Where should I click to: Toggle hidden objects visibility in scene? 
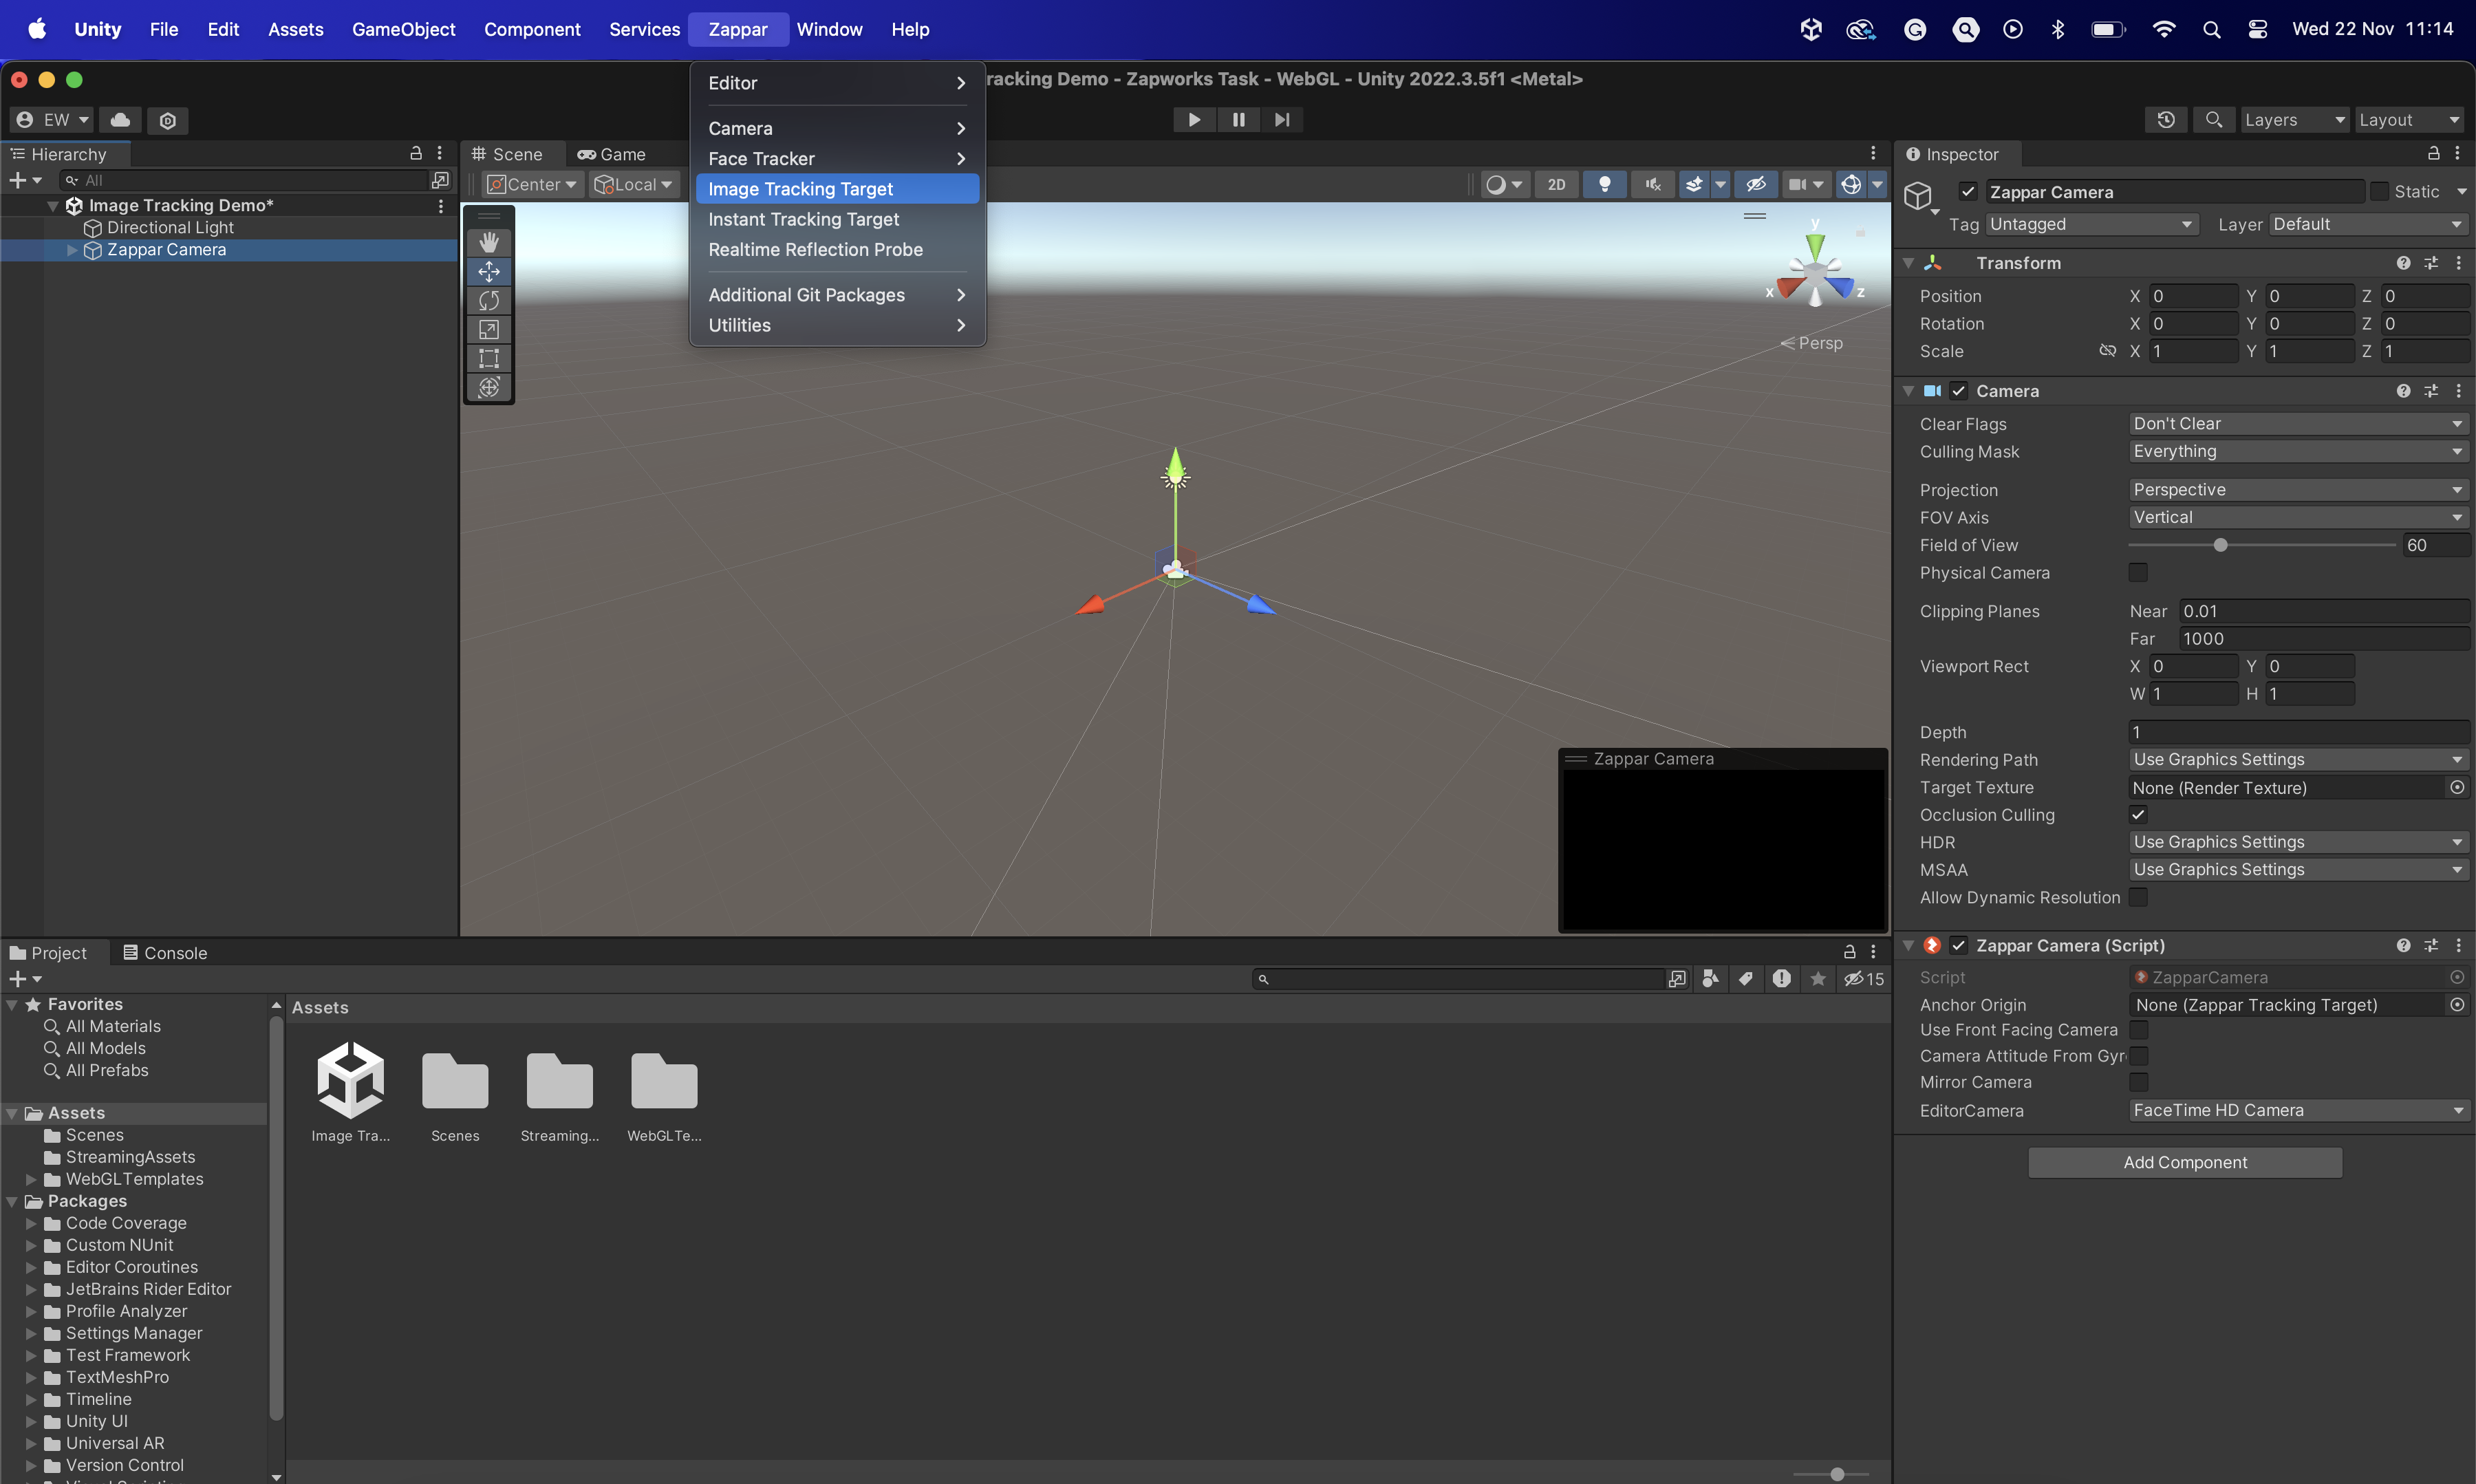[1756, 184]
